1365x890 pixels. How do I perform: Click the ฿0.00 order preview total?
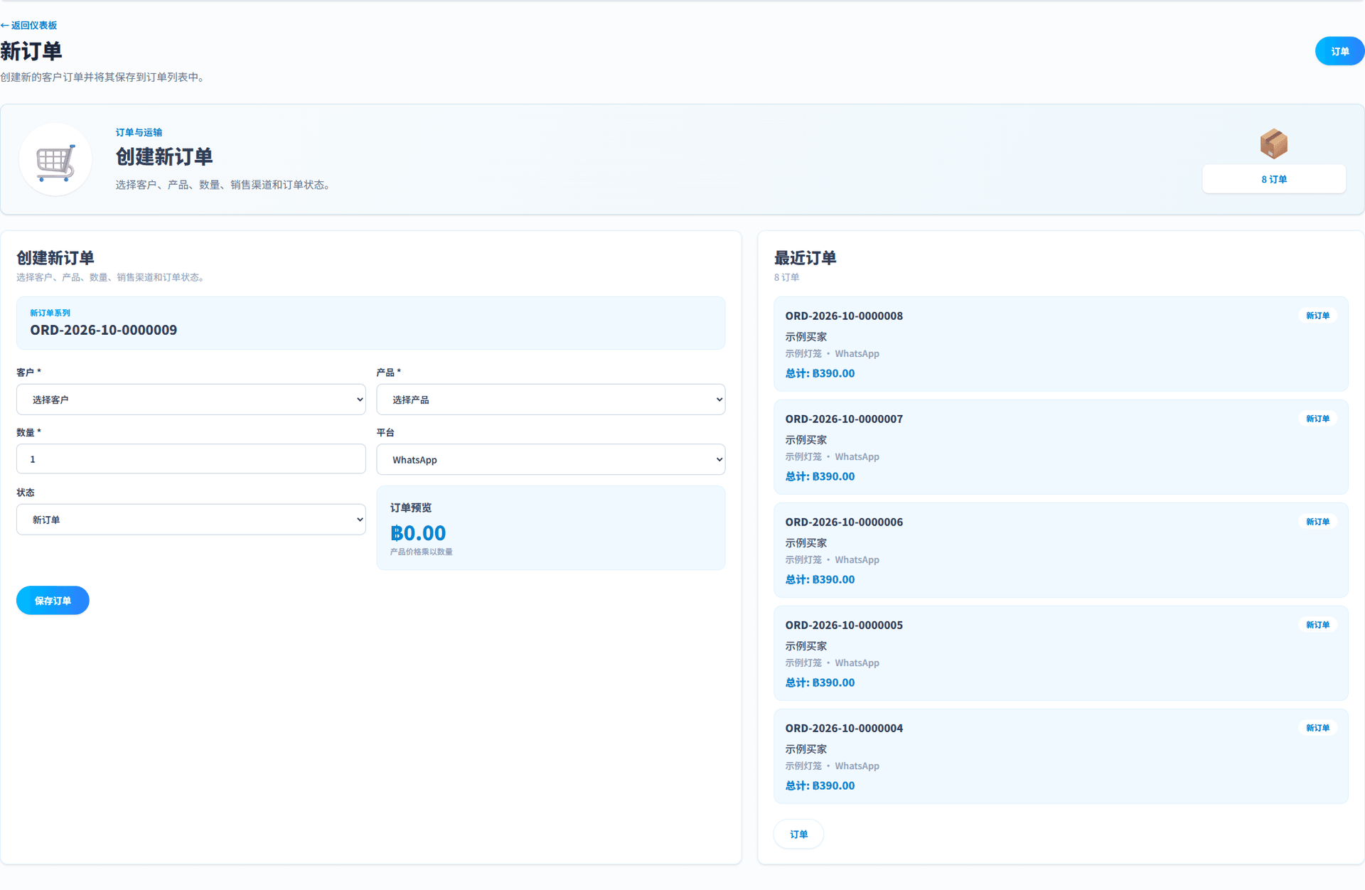[x=418, y=532]
